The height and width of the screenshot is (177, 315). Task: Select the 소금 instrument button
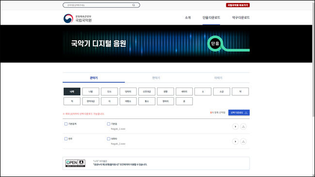point(221,91)
